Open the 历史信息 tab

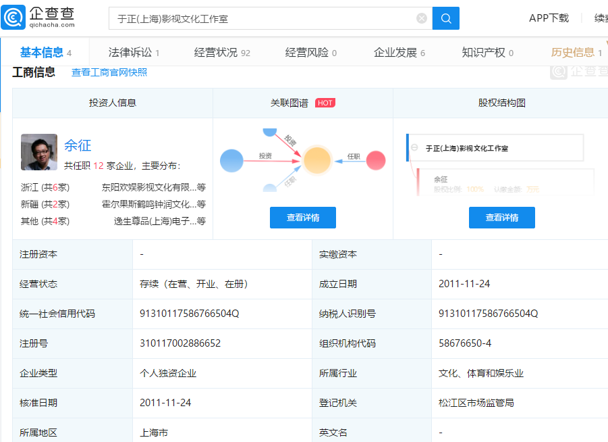576,53
